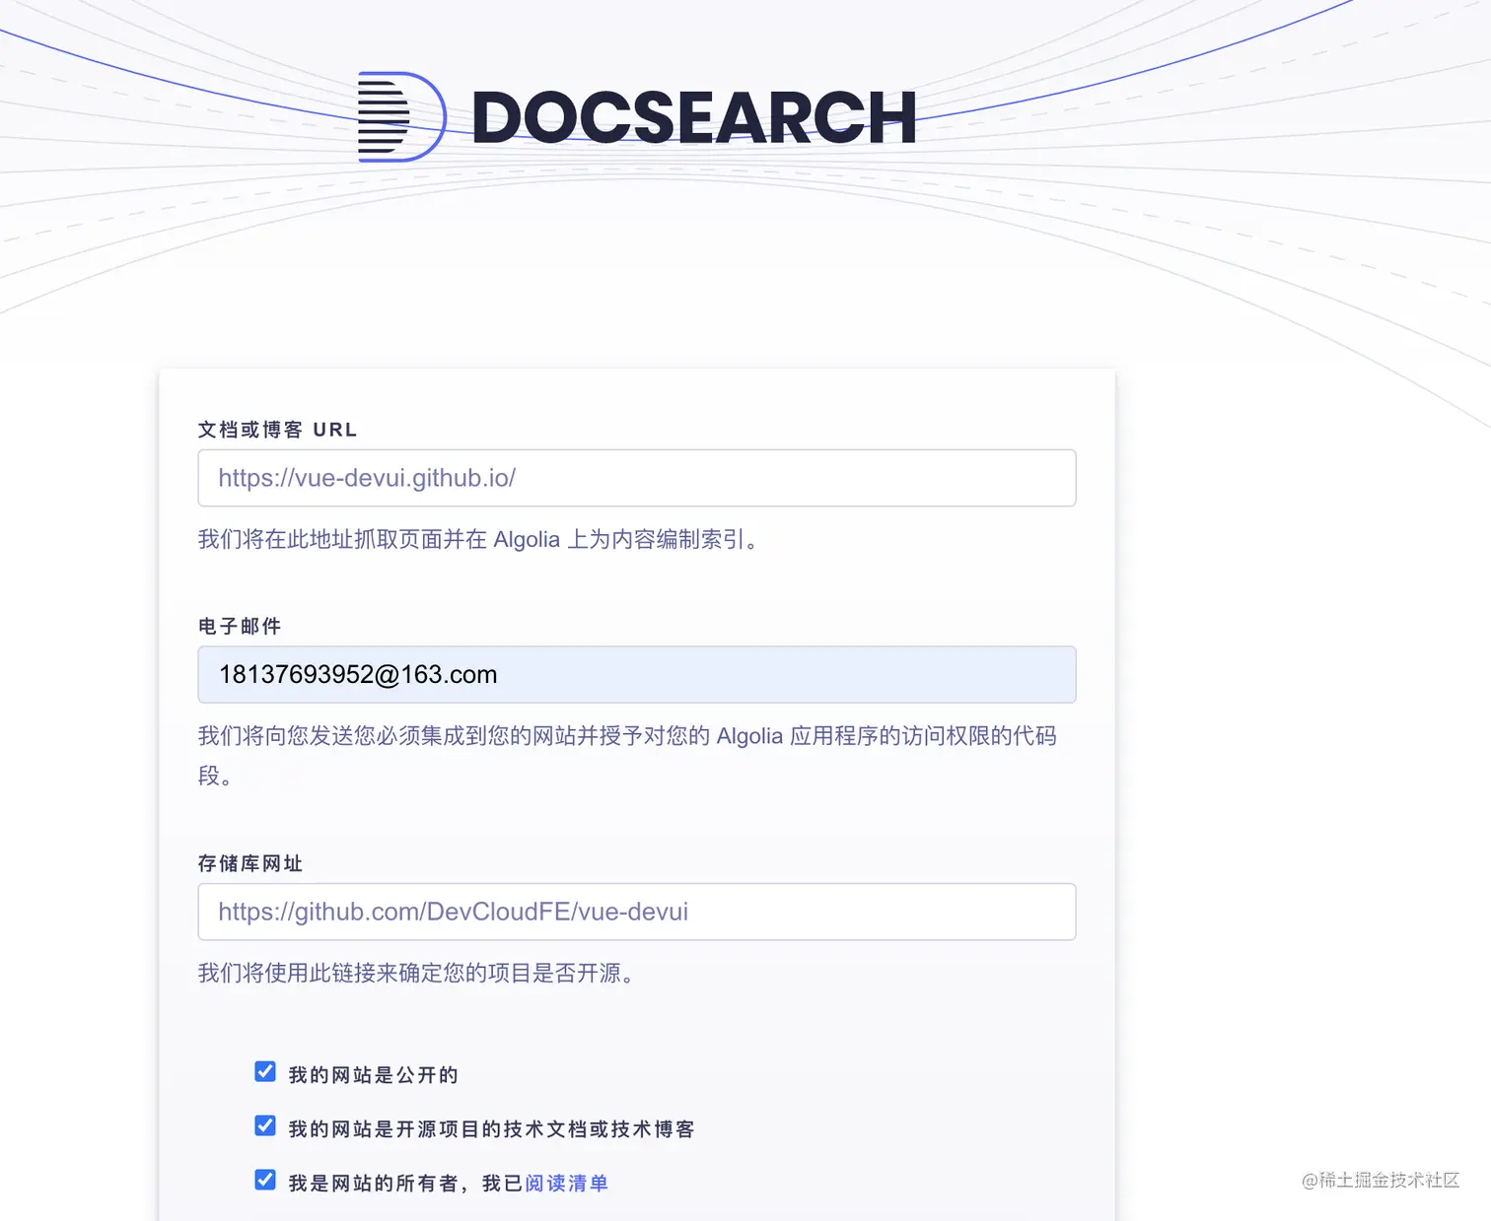The height and width of the screenshot is (1221, 1491).
Task: Click the 电子邮件 label
Action: coord(240,626)
